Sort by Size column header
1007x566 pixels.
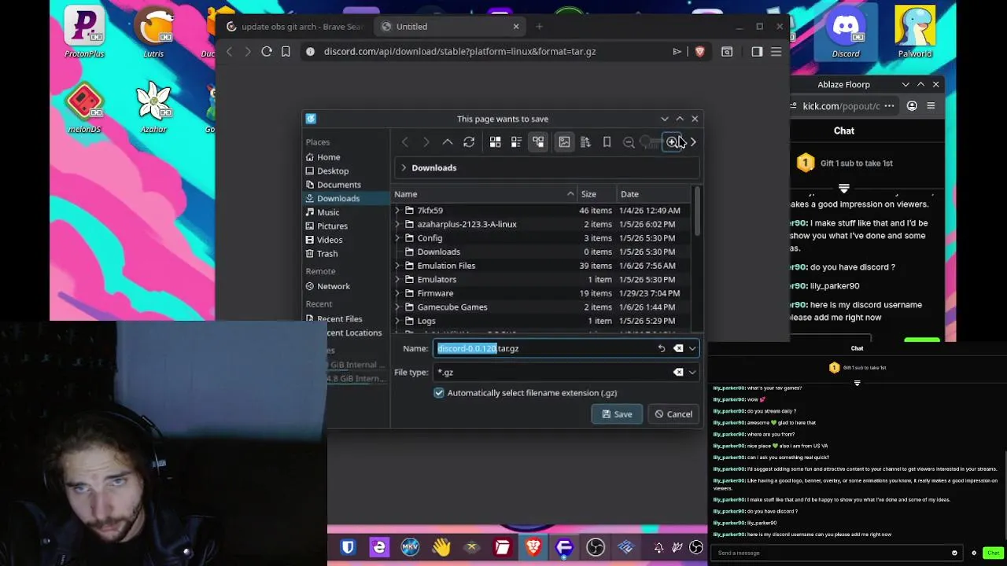[598, 194]
